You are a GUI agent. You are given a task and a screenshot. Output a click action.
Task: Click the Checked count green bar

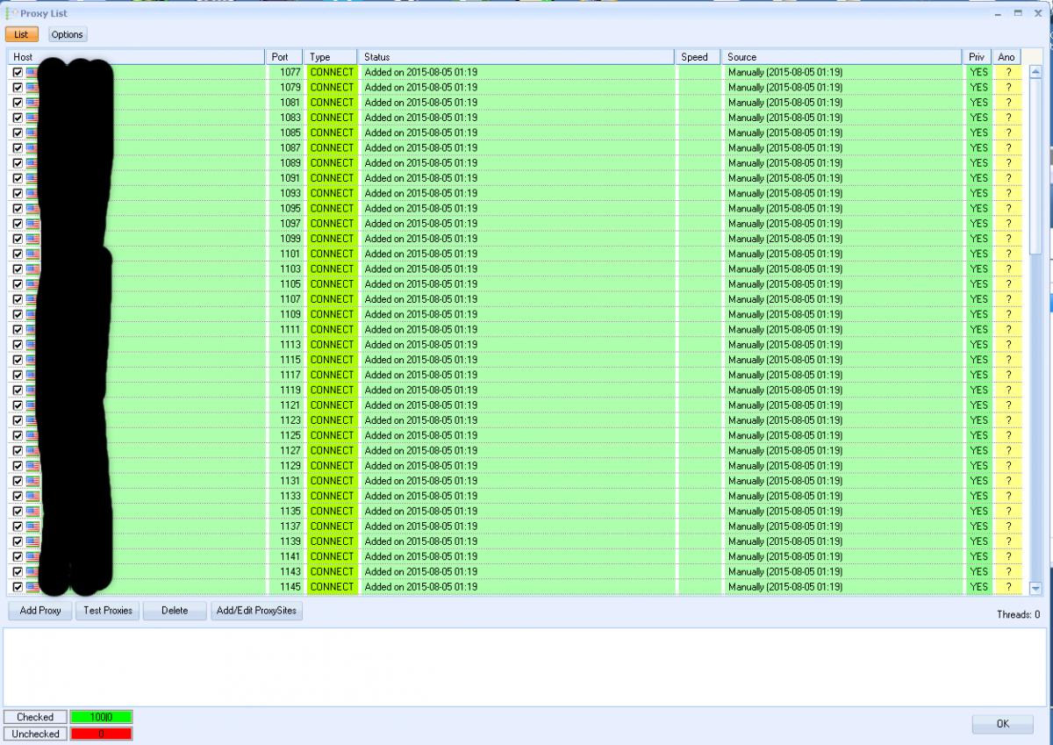101,717
